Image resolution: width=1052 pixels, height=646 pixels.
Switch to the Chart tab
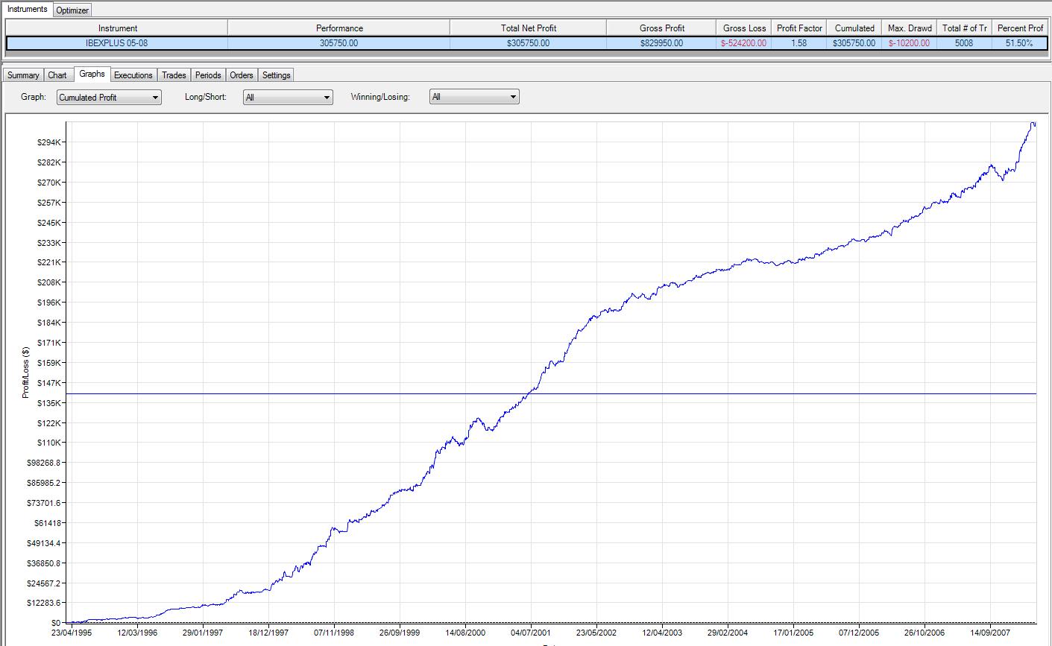pos(57,75)
